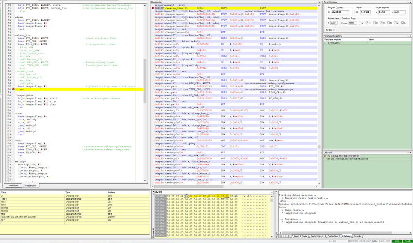Close the Peripheral Registers panel
The image size is (413, 243).
[x=411, y=36]
